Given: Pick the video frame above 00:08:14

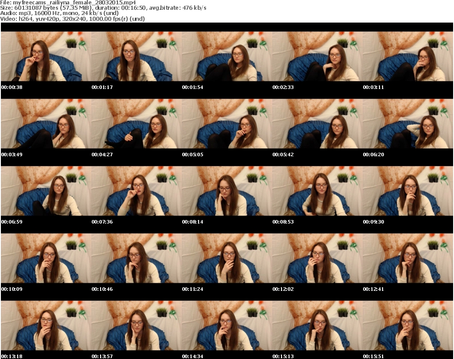Looking at the screenshot, I should [227, 191].
